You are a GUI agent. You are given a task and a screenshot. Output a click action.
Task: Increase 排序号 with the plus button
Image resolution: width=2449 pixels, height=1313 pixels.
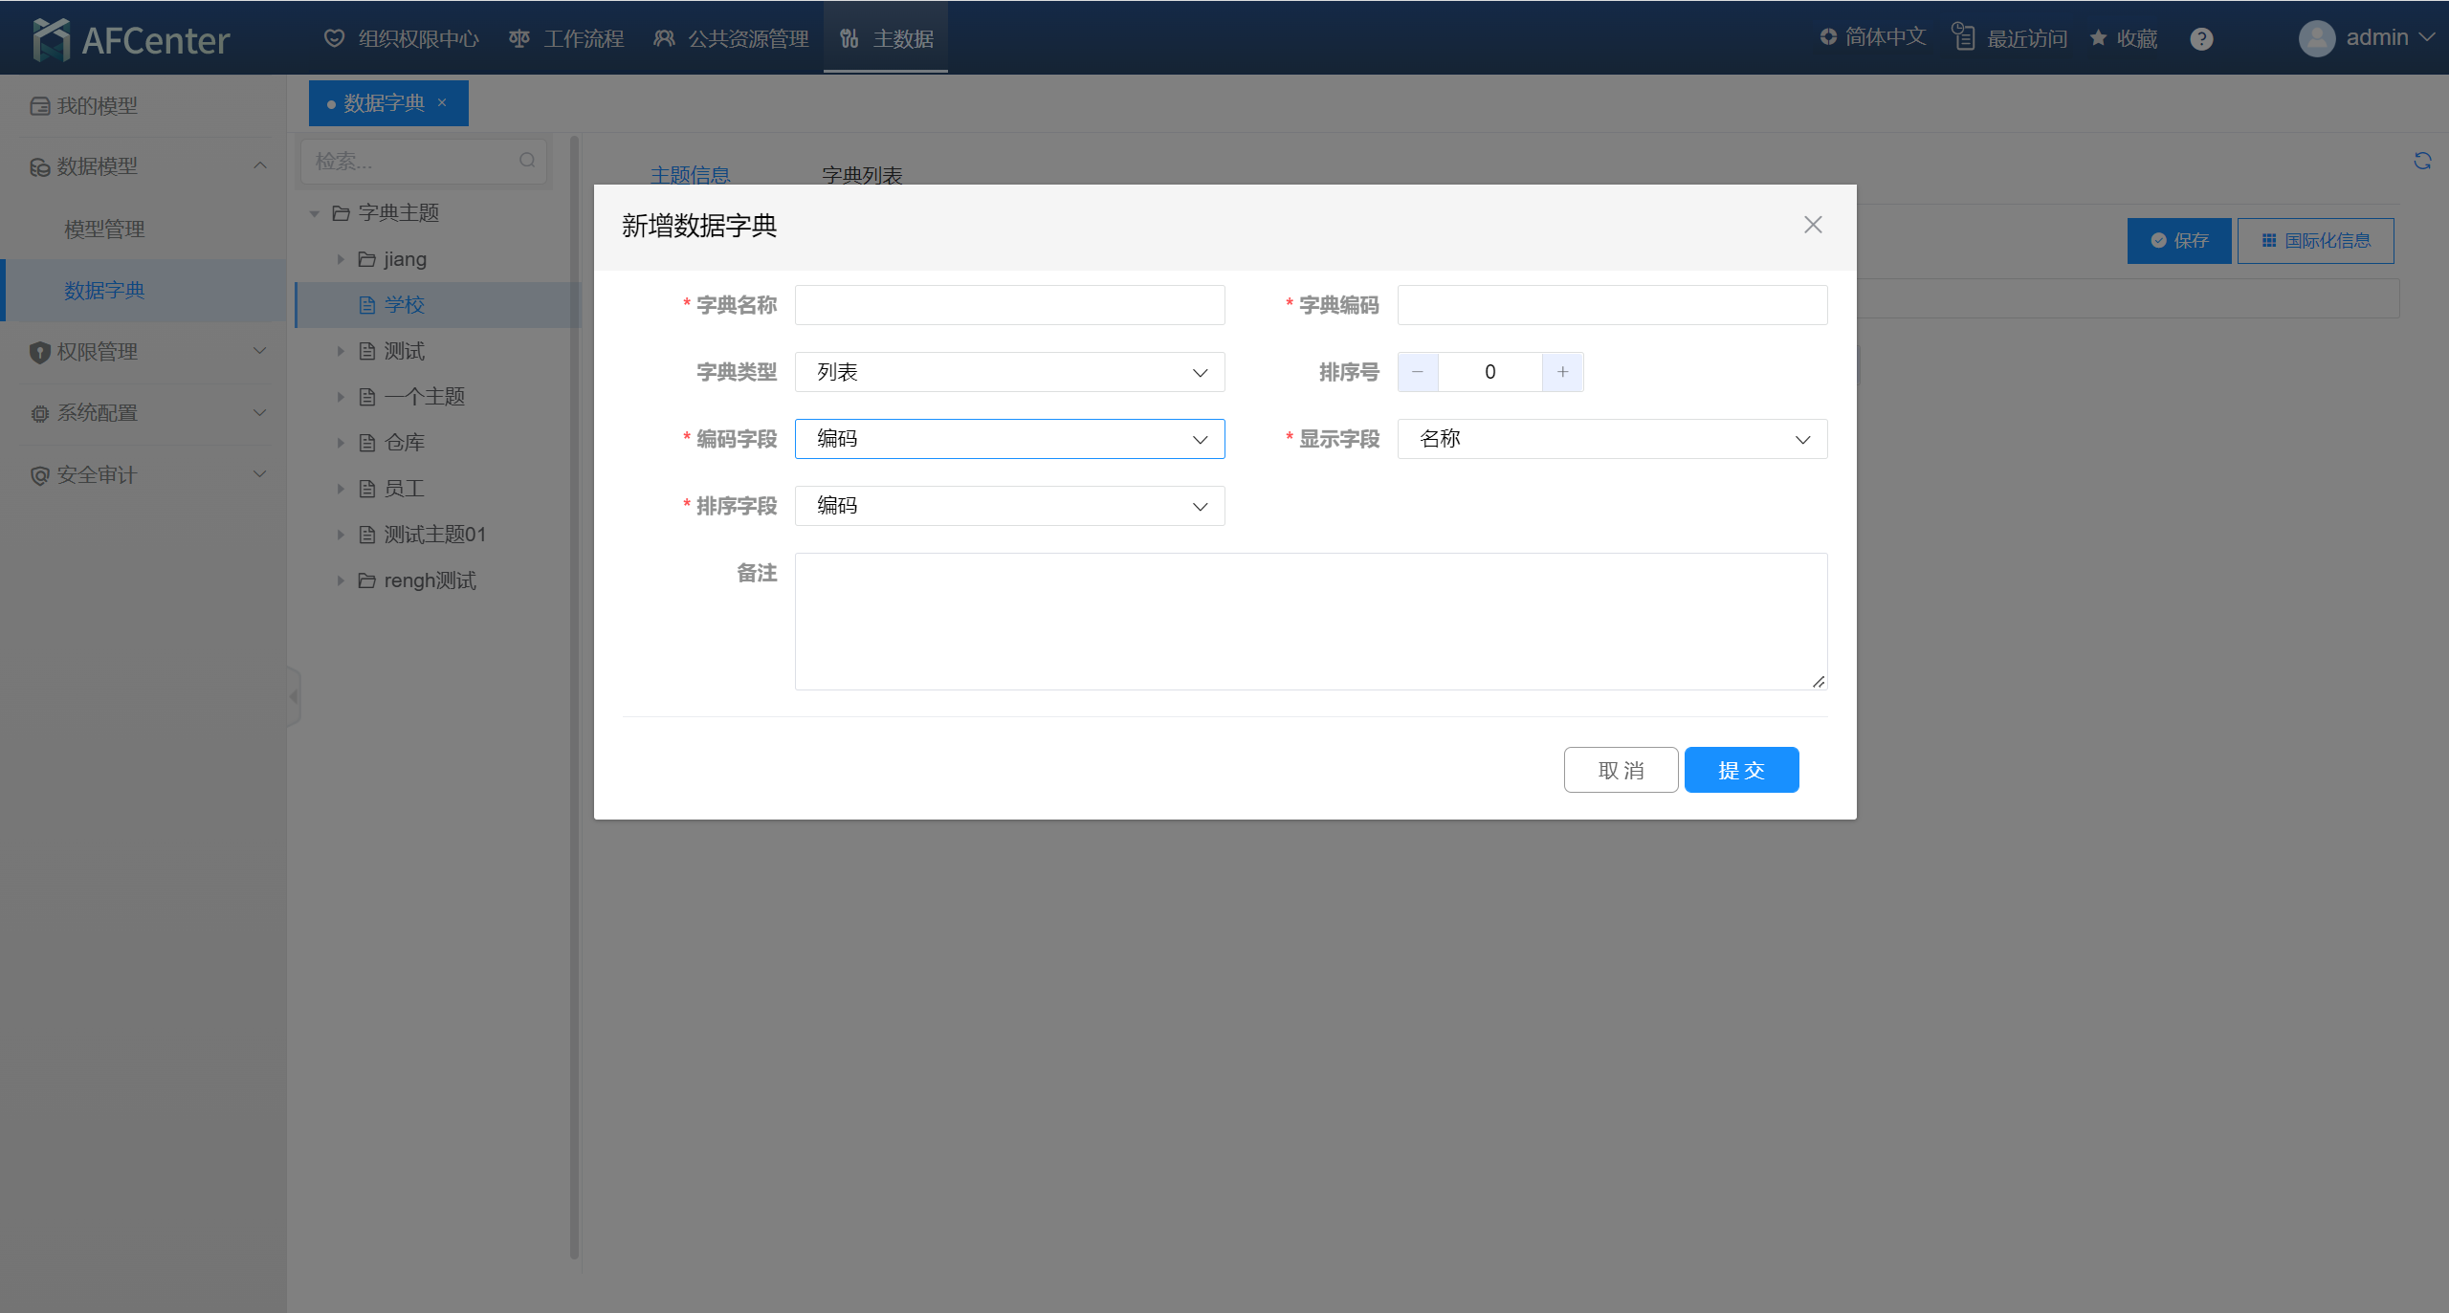tap(1562, 372)
